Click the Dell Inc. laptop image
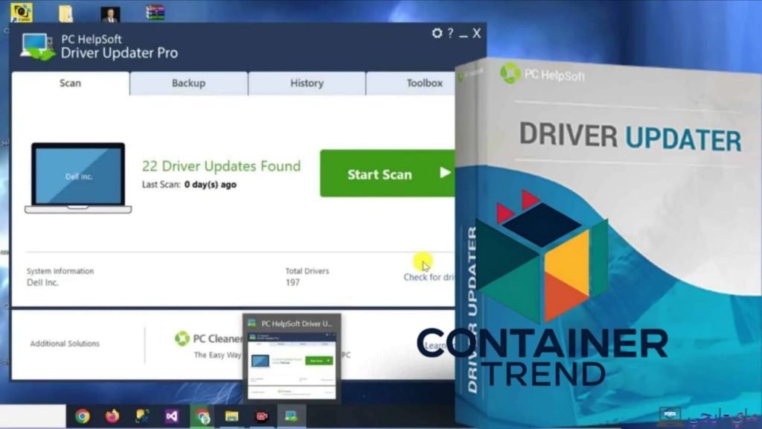Screen dimensions: 762x429 (78, 178)
